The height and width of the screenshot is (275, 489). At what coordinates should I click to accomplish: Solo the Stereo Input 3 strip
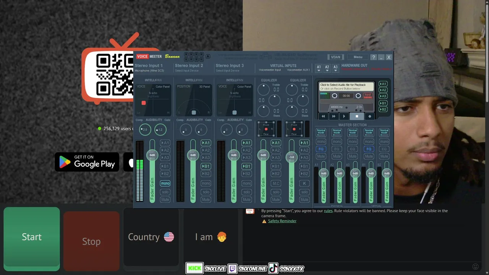246,192
